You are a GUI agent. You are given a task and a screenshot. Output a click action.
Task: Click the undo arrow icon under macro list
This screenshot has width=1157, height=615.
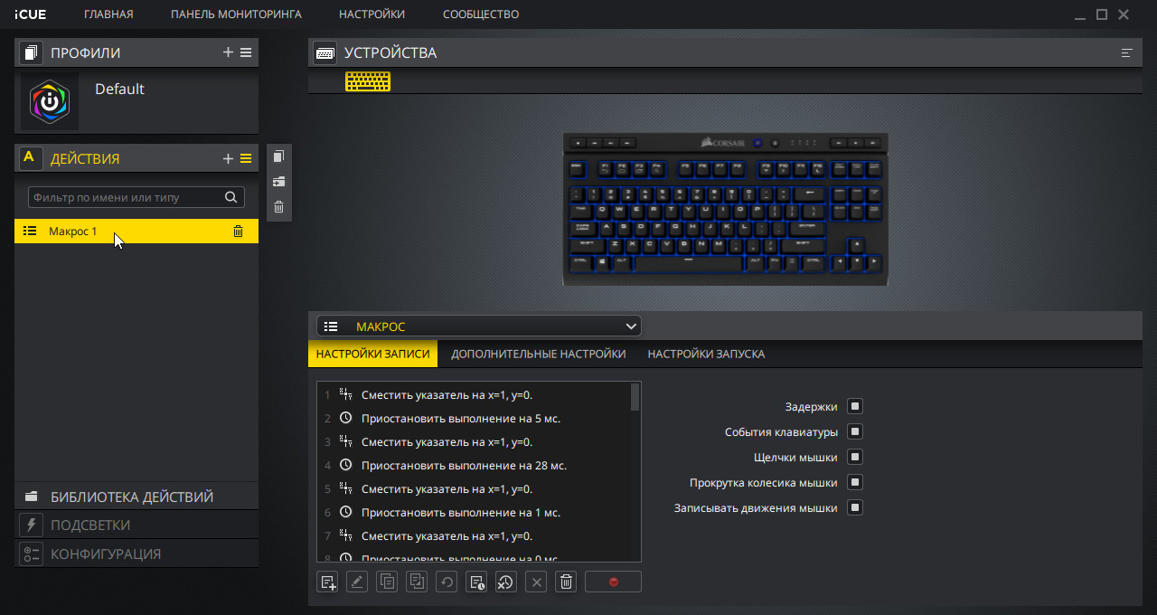click(x=447, y=582)
